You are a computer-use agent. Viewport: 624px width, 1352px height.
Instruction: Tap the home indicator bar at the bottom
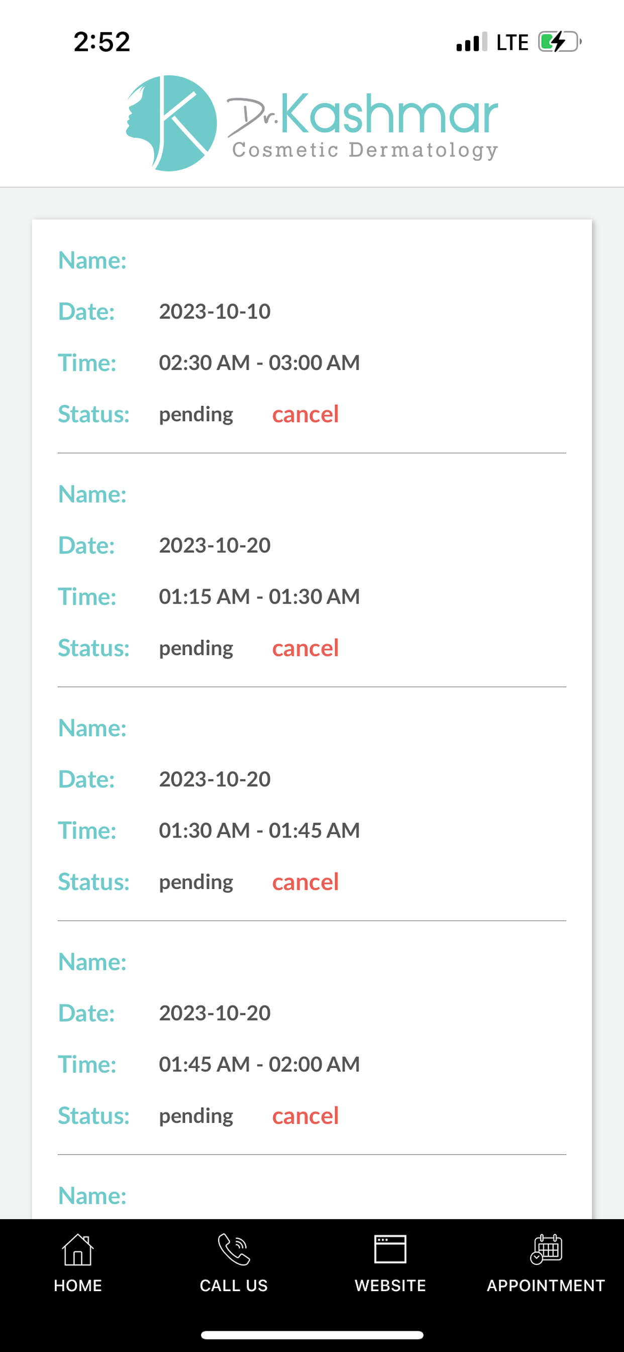click(x=312, y=1335)
